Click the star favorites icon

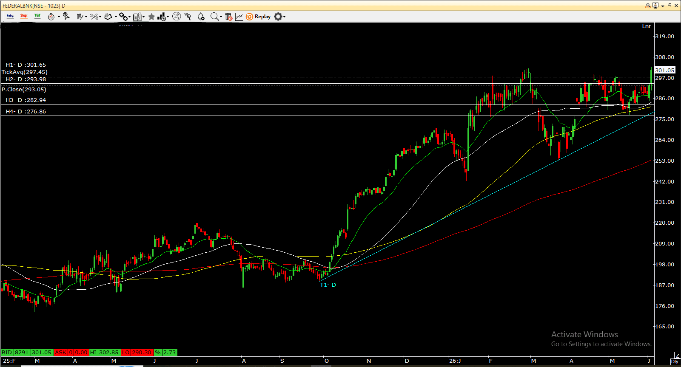[151, 17]
